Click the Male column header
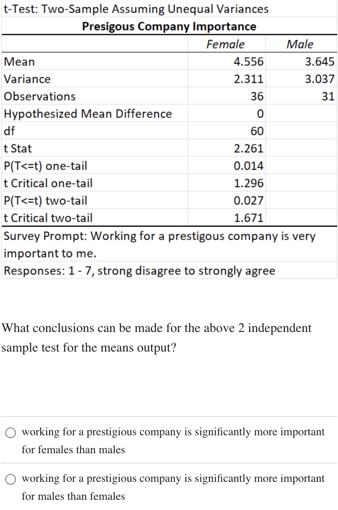 point(300,44)
